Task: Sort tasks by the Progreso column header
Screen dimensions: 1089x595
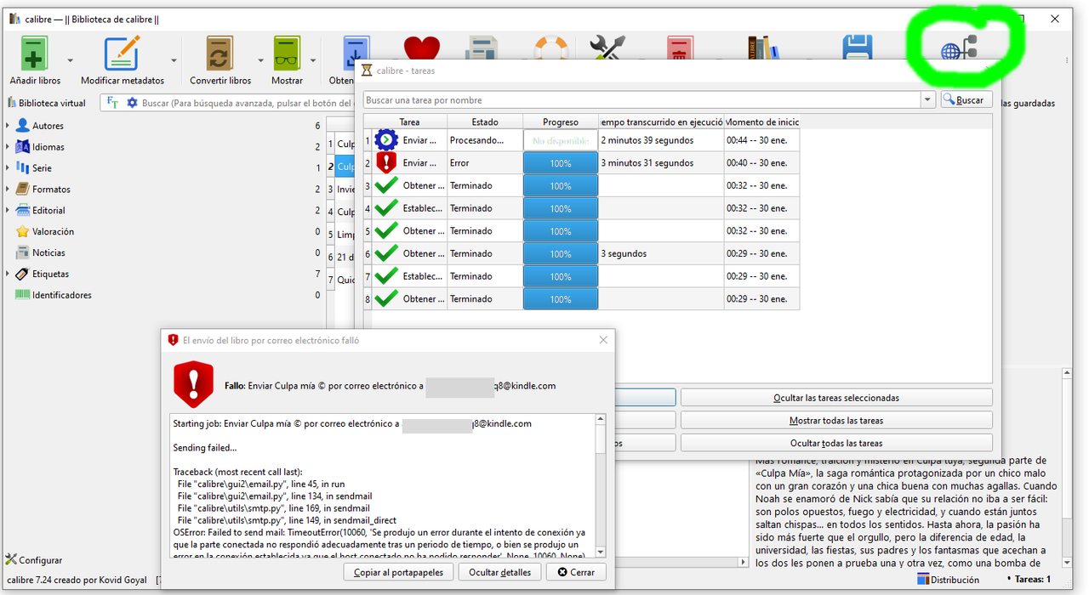Action: coord(561,122)
